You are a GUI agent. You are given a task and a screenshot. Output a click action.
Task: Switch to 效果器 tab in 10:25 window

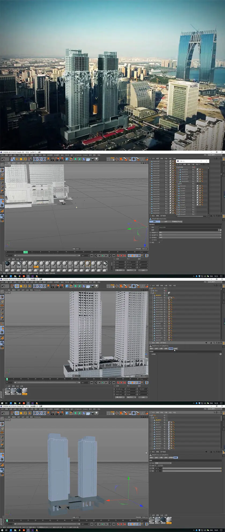[x=171, y=457]
